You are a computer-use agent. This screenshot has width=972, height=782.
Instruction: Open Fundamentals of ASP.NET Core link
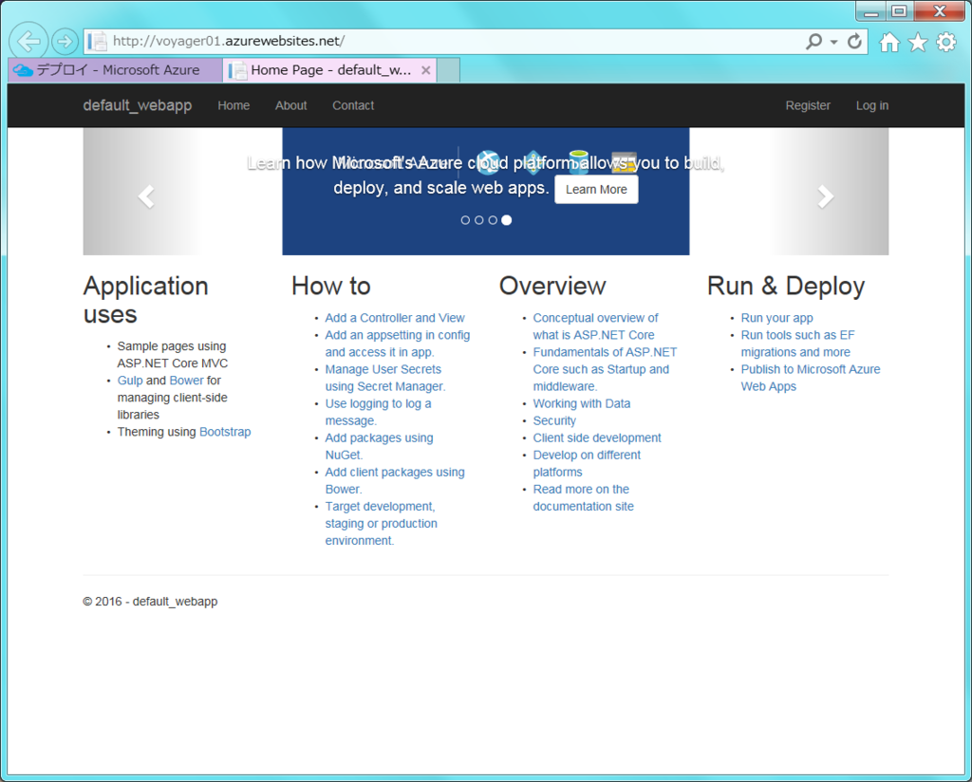605,368
